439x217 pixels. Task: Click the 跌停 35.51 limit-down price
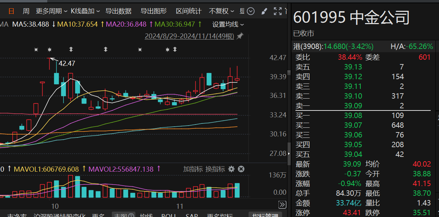[x=422, y=213]
